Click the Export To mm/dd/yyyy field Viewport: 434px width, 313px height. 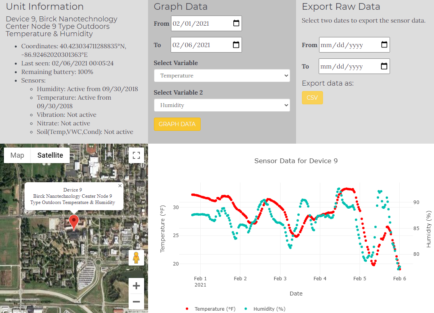354,66
